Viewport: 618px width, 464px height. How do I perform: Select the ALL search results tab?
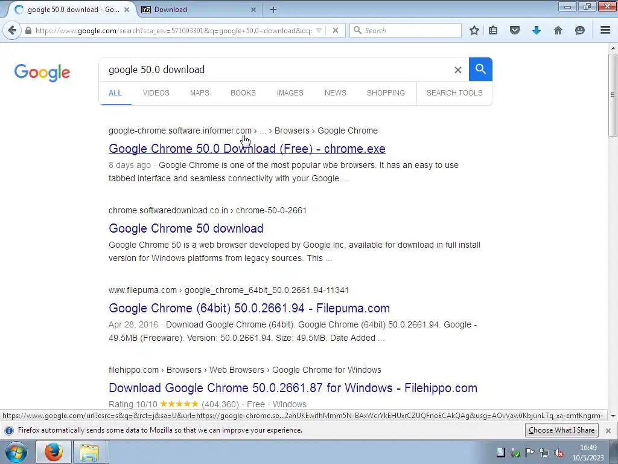(x=115, y=93)
